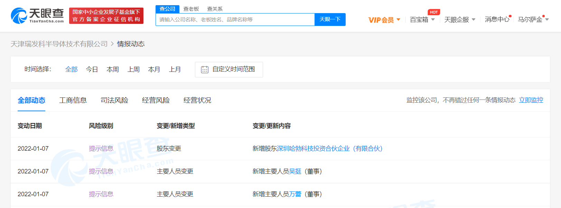The width and height of the screenshot is (561, 208).
Task: Expand the 百宝箱 dropdown
Action: tap(422, 20)
